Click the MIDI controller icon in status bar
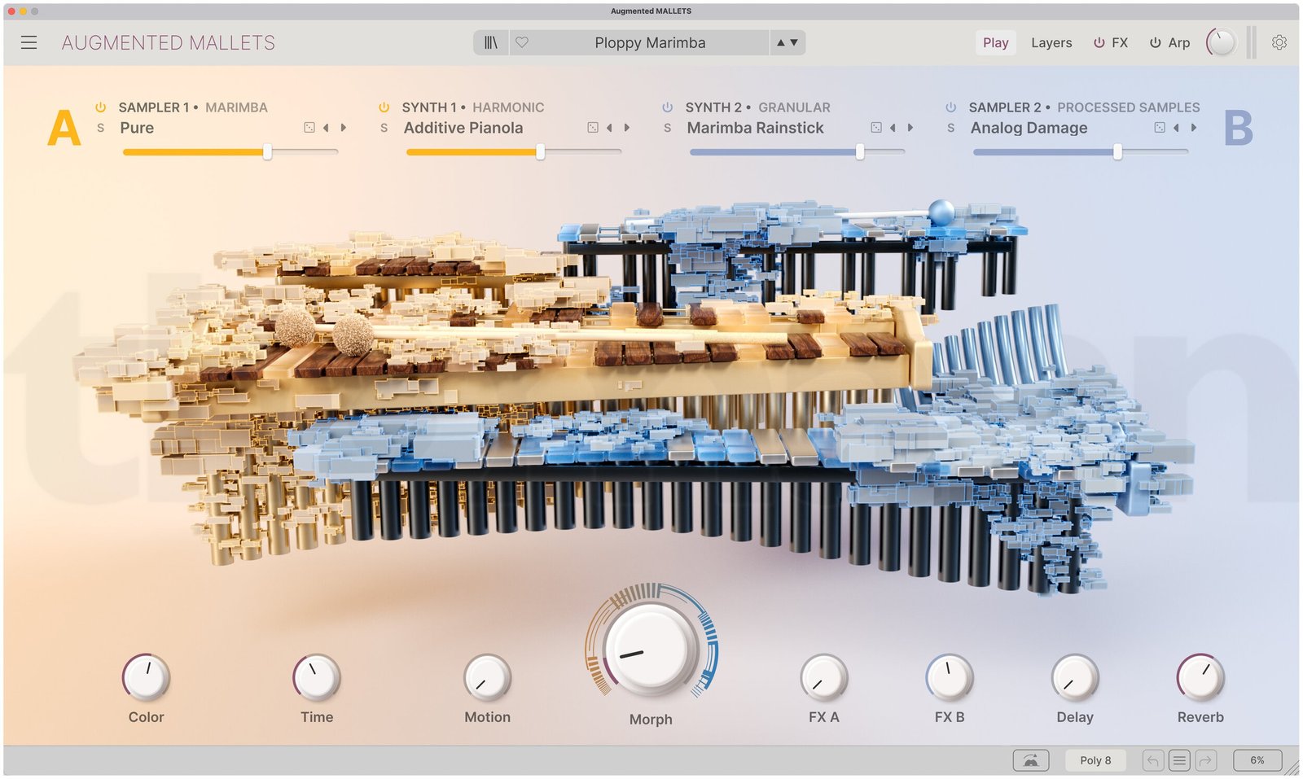The width and height of the screenshot is (1303, 779). 1030,760
